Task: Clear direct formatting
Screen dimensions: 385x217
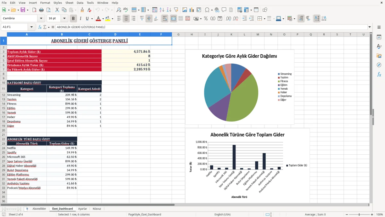Action: coord(90,10)
